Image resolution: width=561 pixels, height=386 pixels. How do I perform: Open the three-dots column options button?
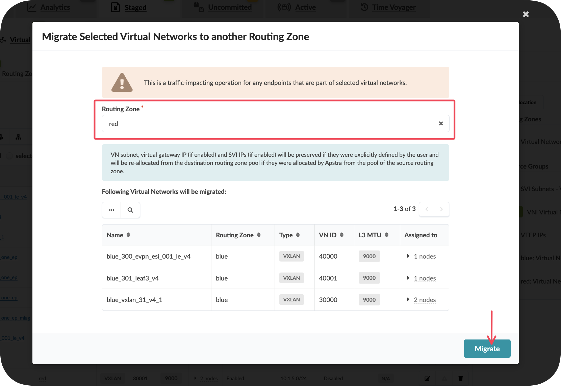111,210
